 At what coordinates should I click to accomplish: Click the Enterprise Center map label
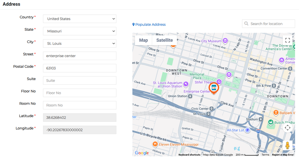tap(197, 92)
